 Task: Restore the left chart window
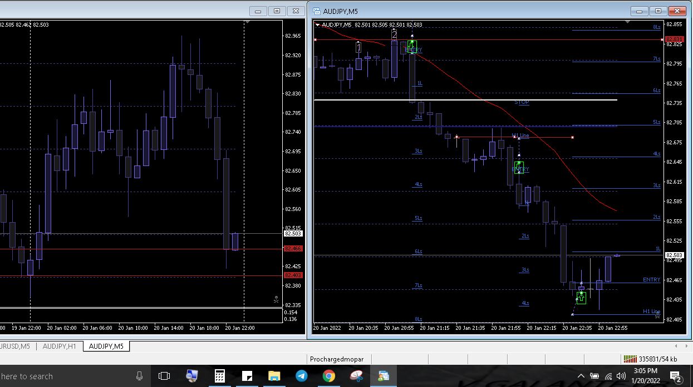click(277, 11)
